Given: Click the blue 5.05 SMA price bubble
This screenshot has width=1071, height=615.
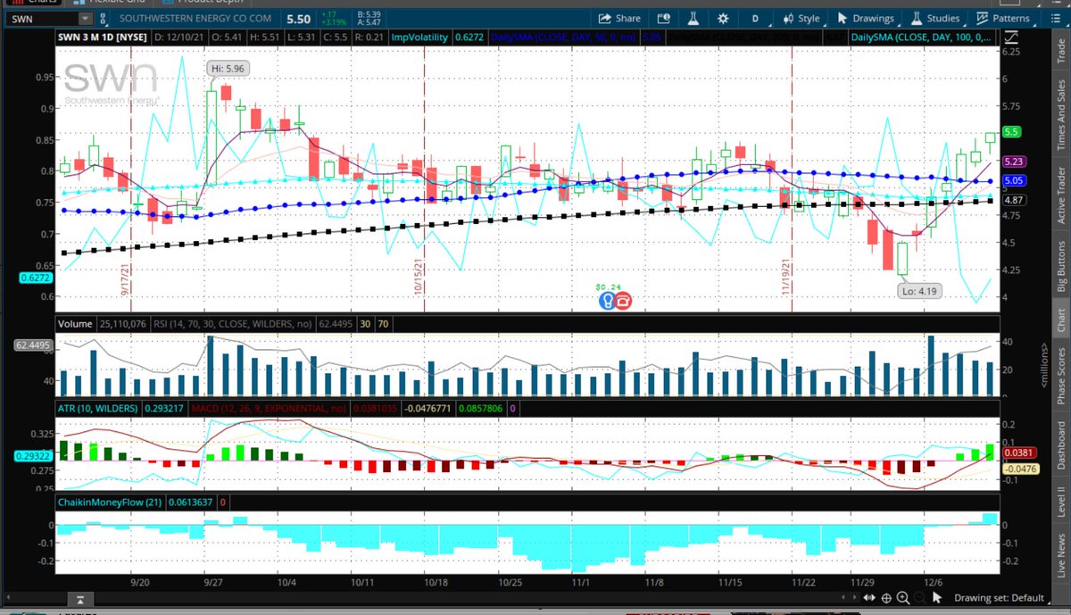Looking at the screenshot, I should coord(1013,179).
